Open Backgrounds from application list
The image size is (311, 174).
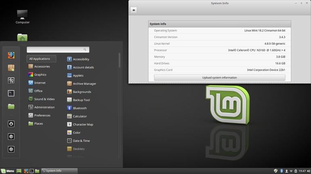pyautogui.click(x=79, y=92)
